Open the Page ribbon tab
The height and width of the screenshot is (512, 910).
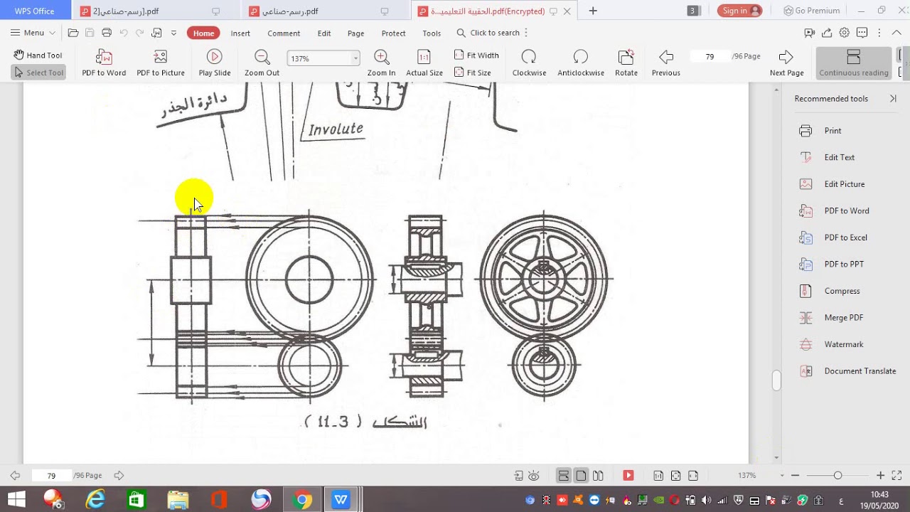[x=356, y=33]
